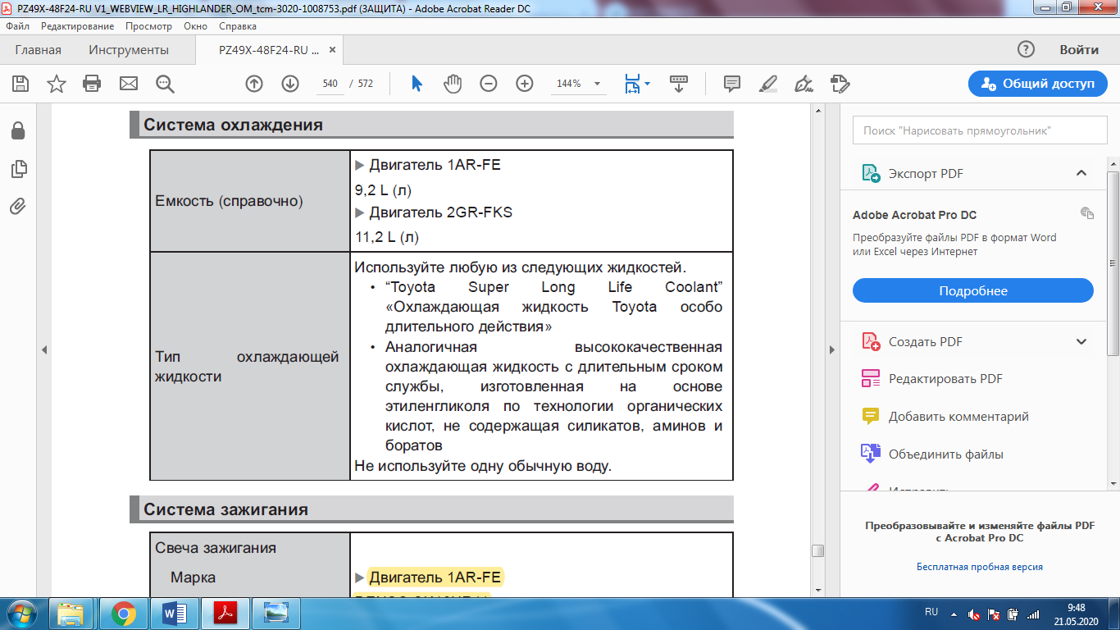1120x630 pixels.
Task: Add the document to favorites with the star icon
Action: point(57,84)
